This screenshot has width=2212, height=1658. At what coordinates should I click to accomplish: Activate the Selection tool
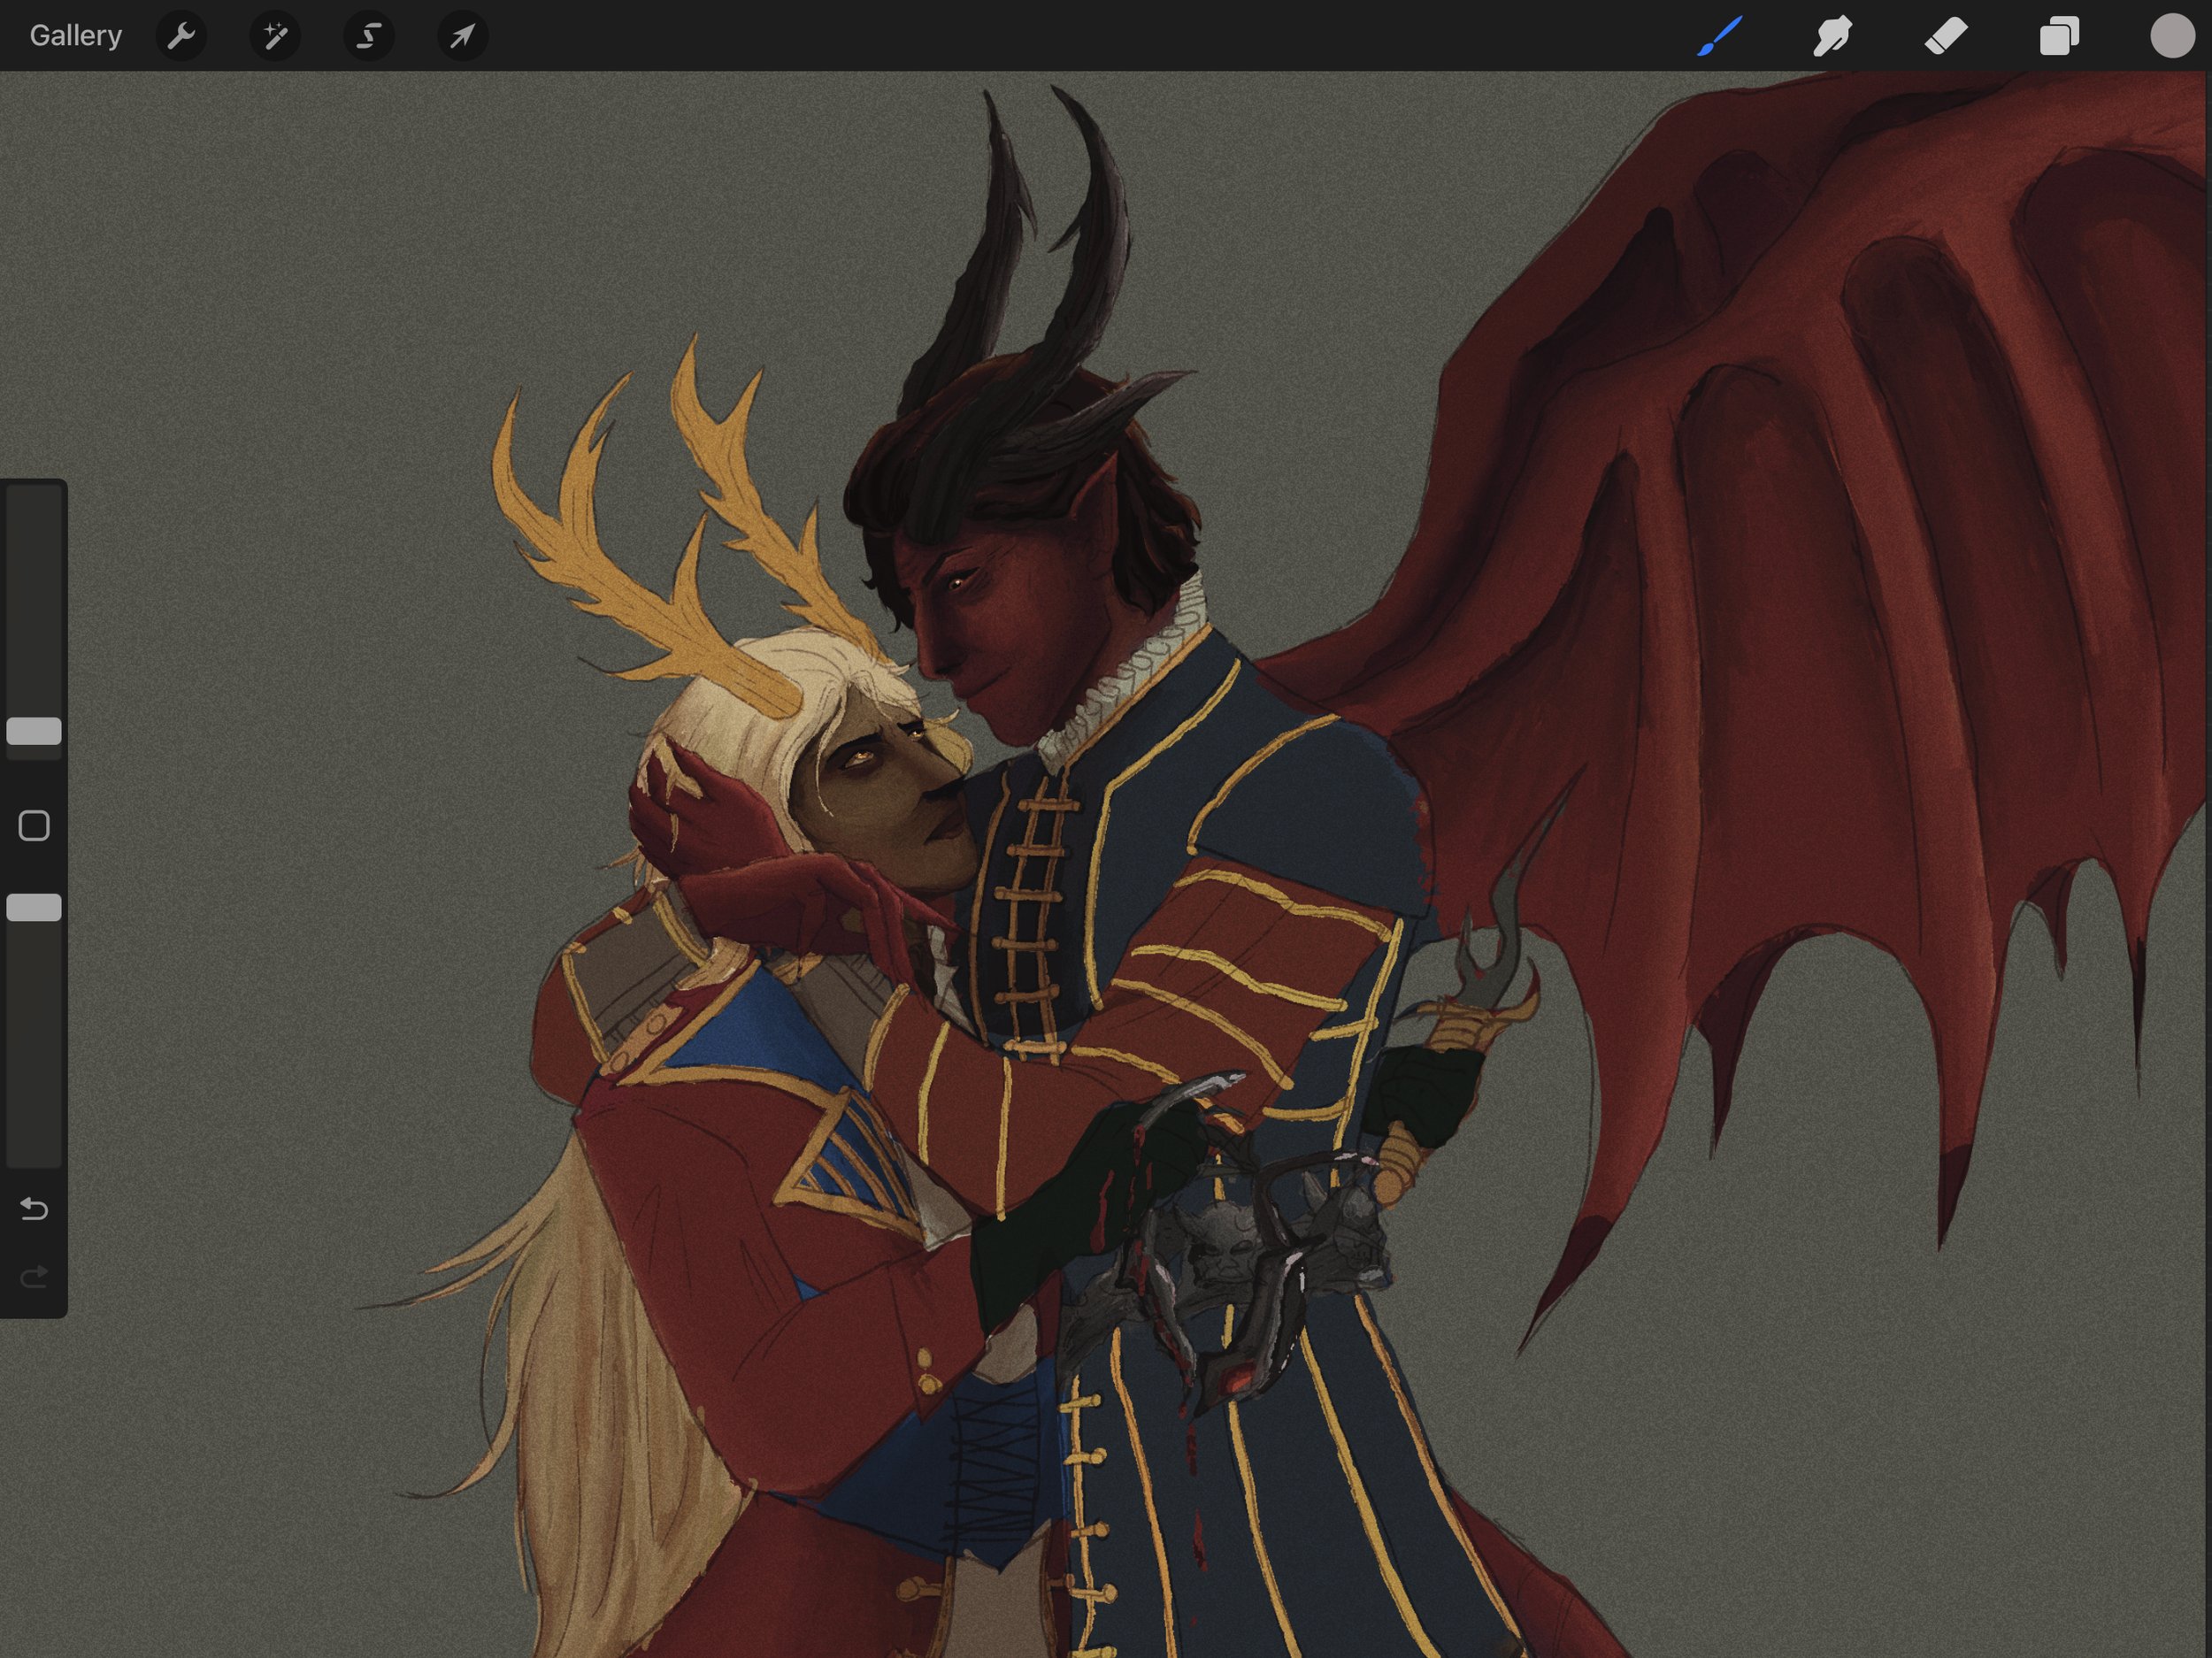[369, 37]
